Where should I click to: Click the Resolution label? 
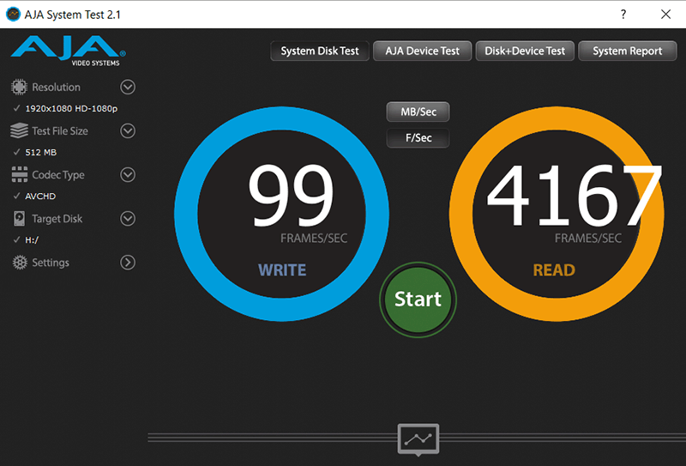[56, 88]
